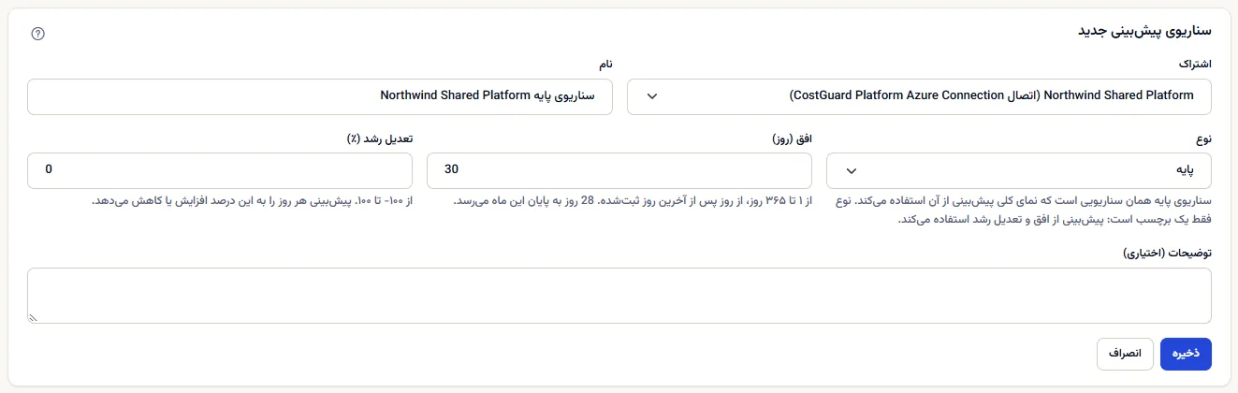Focus the تعدیل رشد (٪) growth adjustment field
Viewport: 1238px width, 393px height.
coord(220,170)
